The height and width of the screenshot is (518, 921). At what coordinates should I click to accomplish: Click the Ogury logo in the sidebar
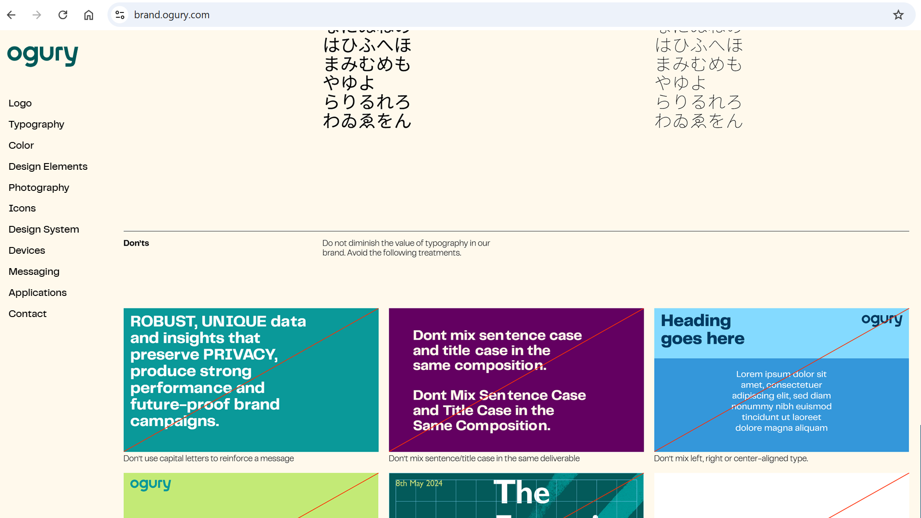pyautogui.click(x=43, y=55)
